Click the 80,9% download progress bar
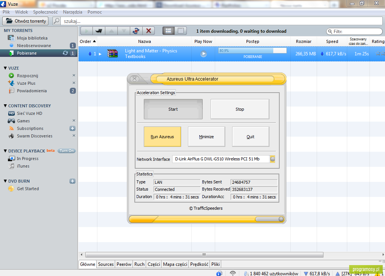Screen dimensions: 385x276 (253, 50)
